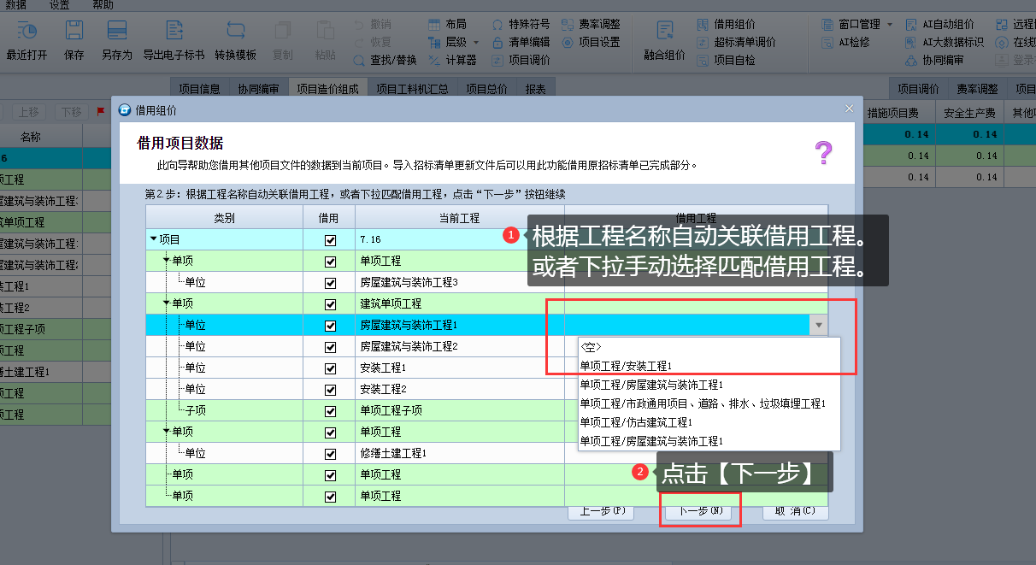The width and height of the screenshot is (1036, 565).
Task: Open 最近打开 recent files in main toolbar
Action: click(x=27, y=39)
